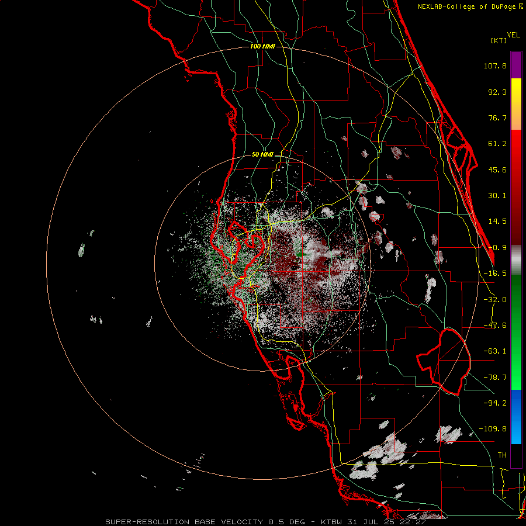The image size is (526, 526).
Task: Select the -78.7 legend value
Action: (x=495, y=378)
